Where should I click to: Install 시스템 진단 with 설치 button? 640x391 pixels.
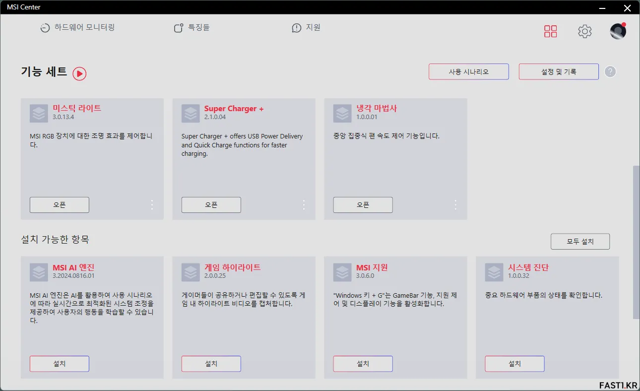point(515,364)
